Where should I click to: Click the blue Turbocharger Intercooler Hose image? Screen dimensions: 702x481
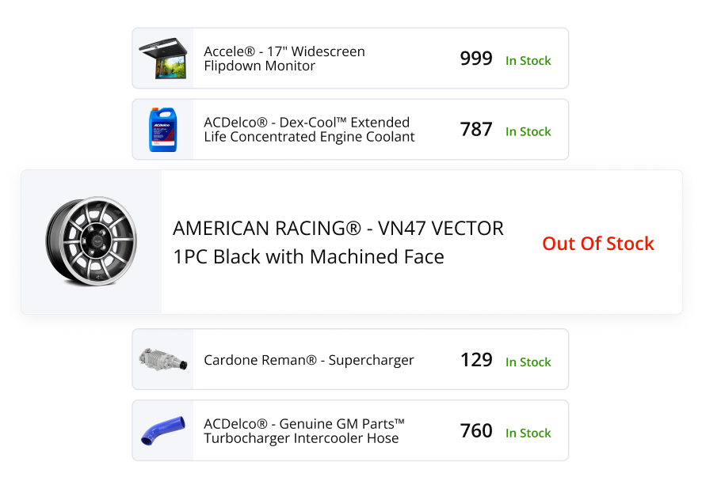click(x=162, y=430)
